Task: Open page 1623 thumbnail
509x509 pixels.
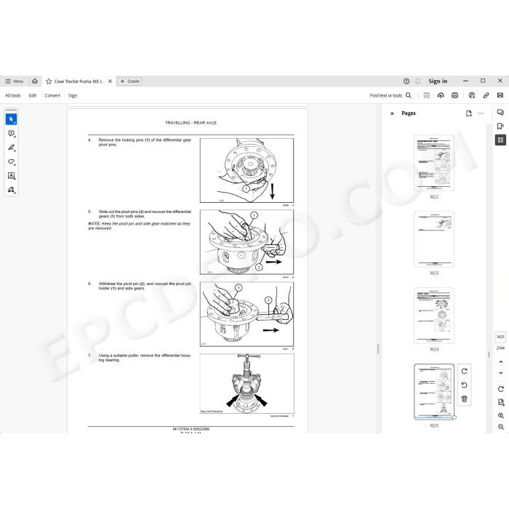Action: (x=434, y=239)
